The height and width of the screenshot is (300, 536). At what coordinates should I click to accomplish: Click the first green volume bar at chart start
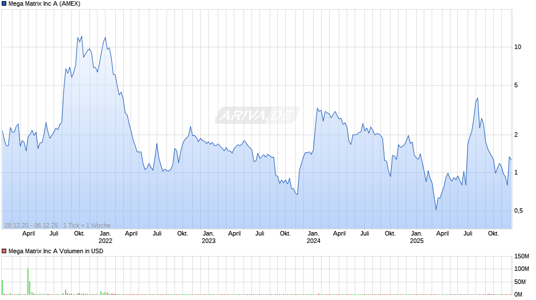[x=2, y=287]
